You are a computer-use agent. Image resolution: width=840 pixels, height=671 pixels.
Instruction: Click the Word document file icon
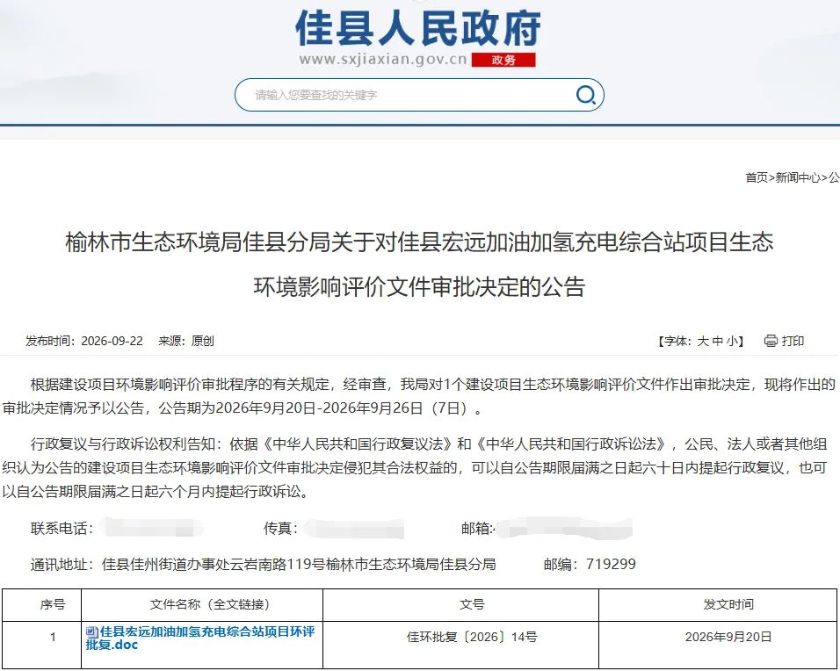coord(91,631)
